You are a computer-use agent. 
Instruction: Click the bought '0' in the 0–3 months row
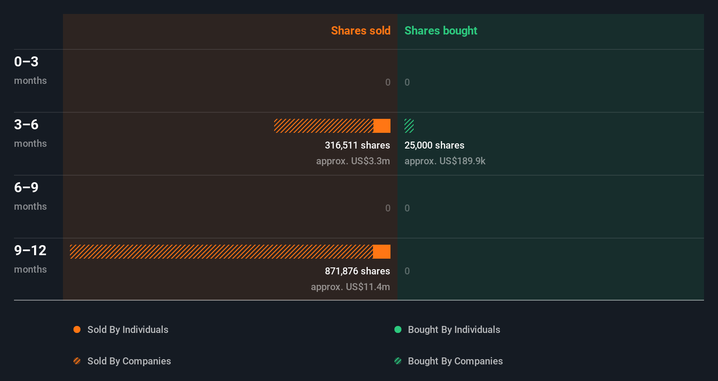pyautogui.click(x=407, y=83)
